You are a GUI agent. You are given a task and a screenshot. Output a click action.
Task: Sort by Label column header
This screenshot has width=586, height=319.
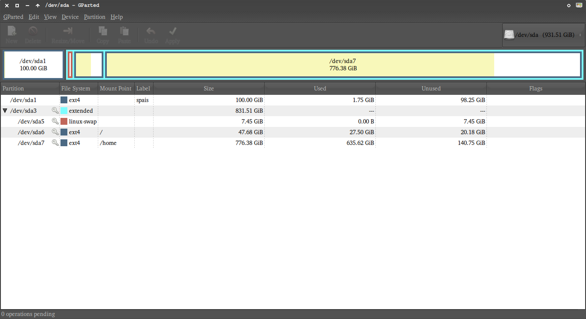144,88
